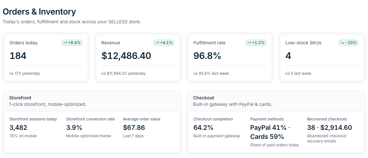Click the trending-up icon beside +4.1%
The image size is (368, 158).
pos(157,43)
